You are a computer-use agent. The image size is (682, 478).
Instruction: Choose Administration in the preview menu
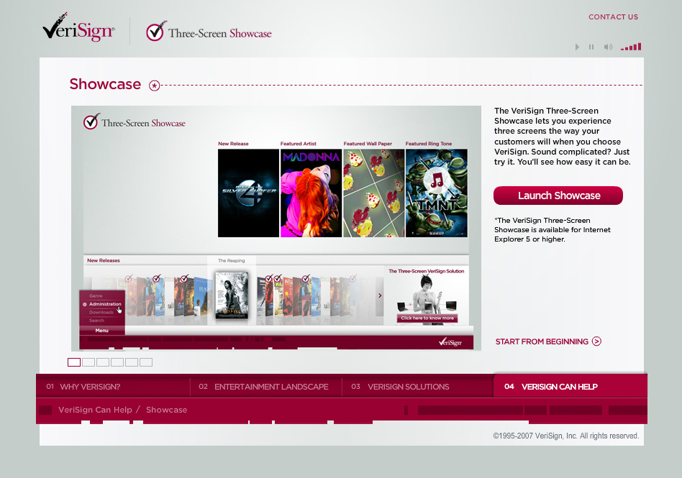(x=105, y=304)
